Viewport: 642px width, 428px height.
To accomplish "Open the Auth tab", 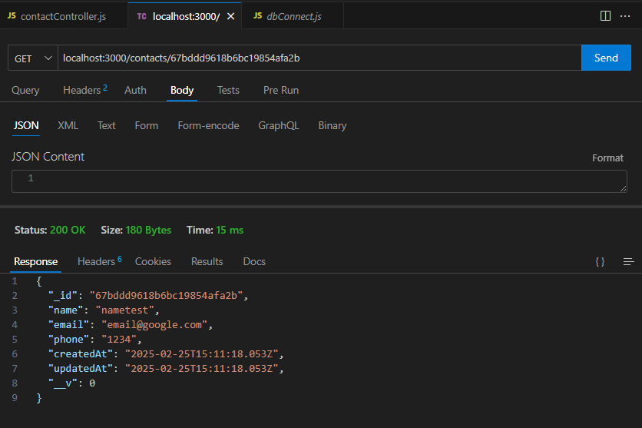I will (135, 90).
